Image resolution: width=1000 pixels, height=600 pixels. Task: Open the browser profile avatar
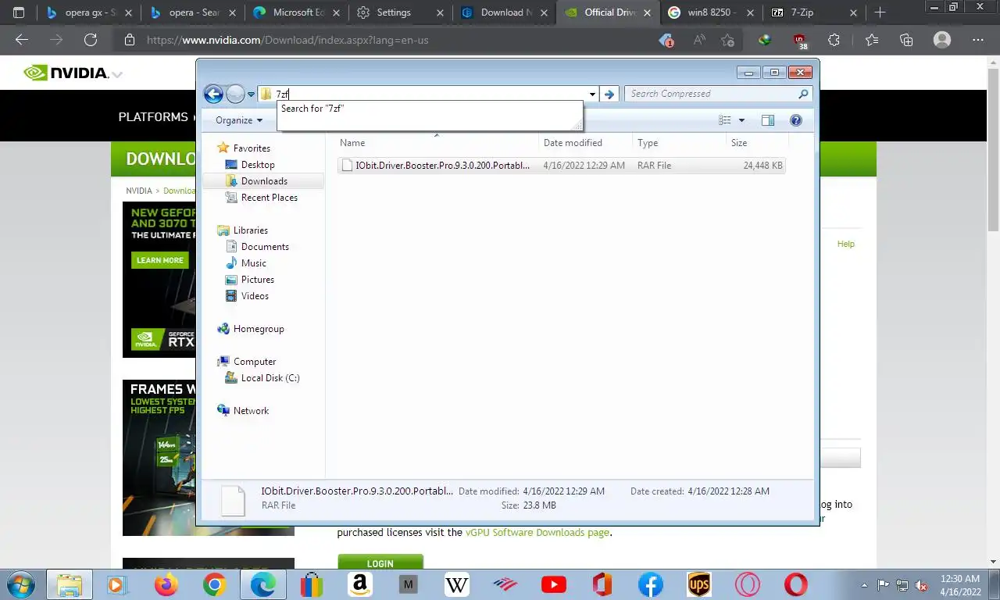[943, 40]
